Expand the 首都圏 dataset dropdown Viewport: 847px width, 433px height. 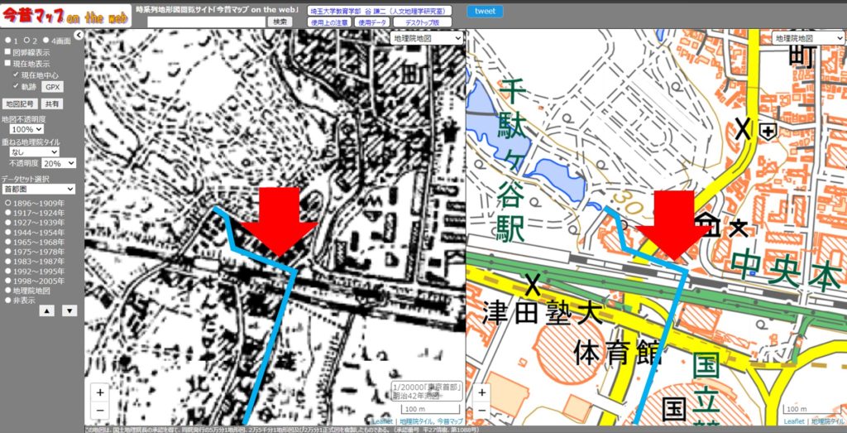(x=38, y=190)
